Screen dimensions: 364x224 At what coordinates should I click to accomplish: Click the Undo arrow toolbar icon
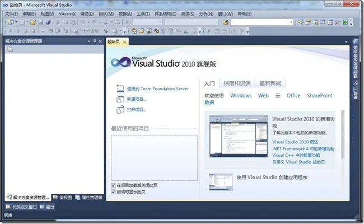coord(83,22)
